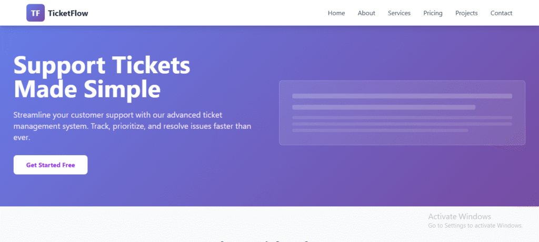Viewport: 539px width, 242px height.
Task: Click "Go to Settings to activate Windows" text
Action: [475, 225]
